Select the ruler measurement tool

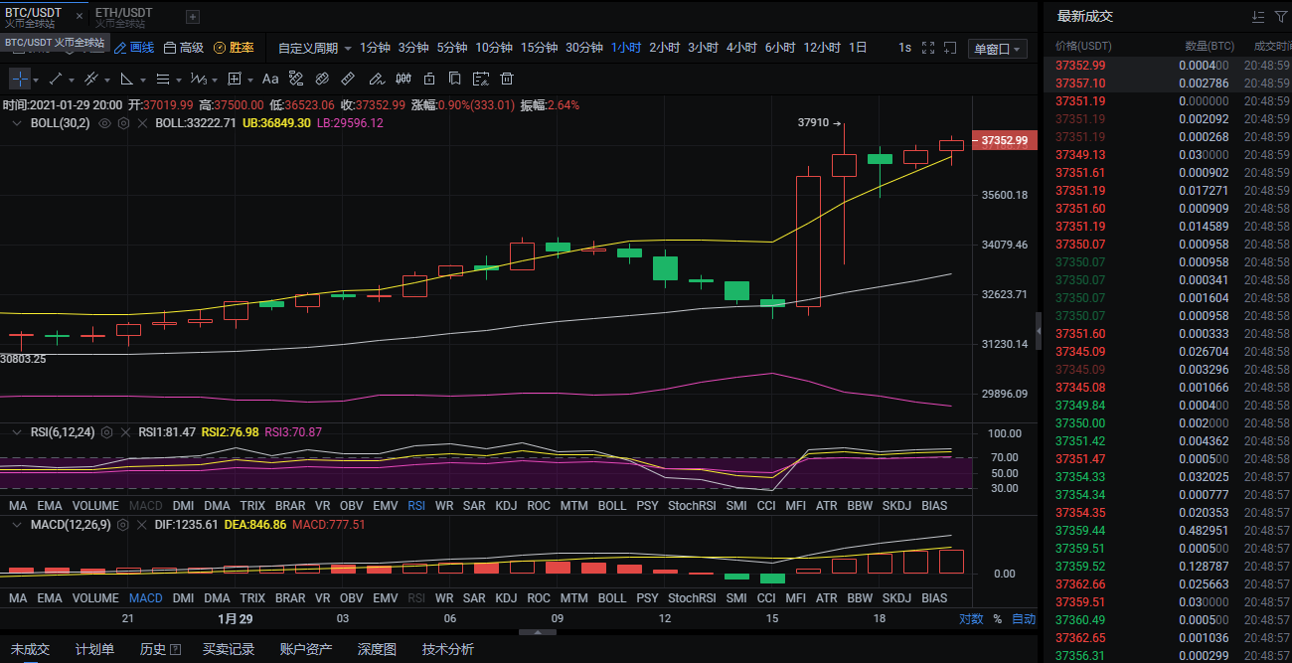pos(348,79)
